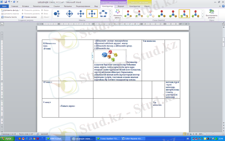Open the Файл menu button
225x141 pixels.
[4, 6]
